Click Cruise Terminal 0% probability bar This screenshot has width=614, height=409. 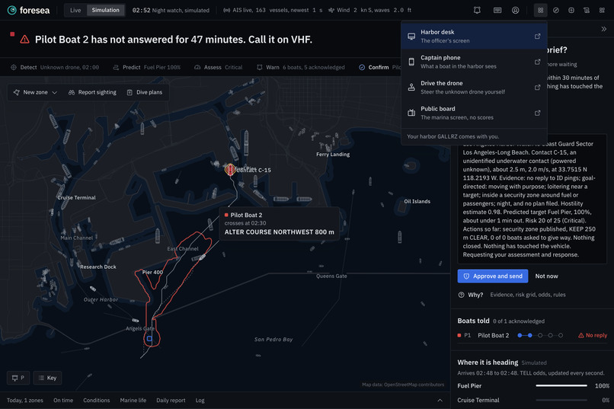[561, 400]
